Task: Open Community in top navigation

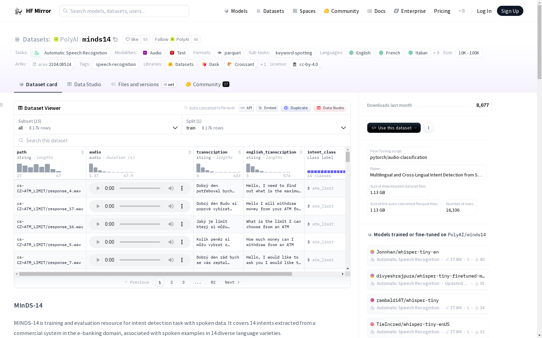Action: pyautogui.click(x=341, y=11)
